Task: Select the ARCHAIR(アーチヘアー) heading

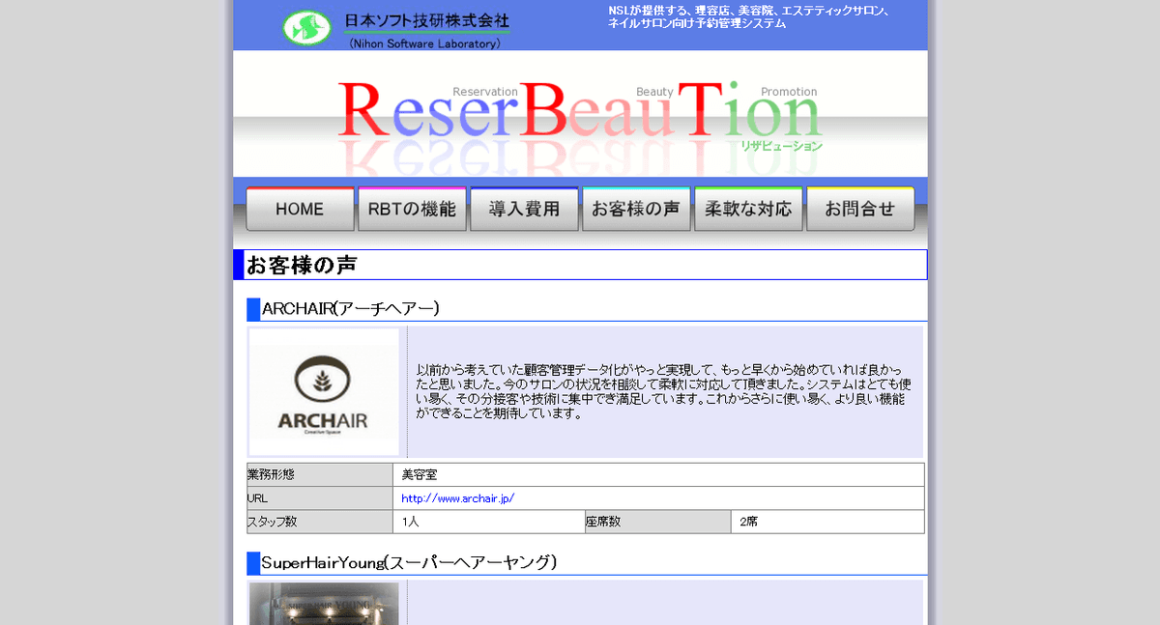Action: tap(351, 309)
